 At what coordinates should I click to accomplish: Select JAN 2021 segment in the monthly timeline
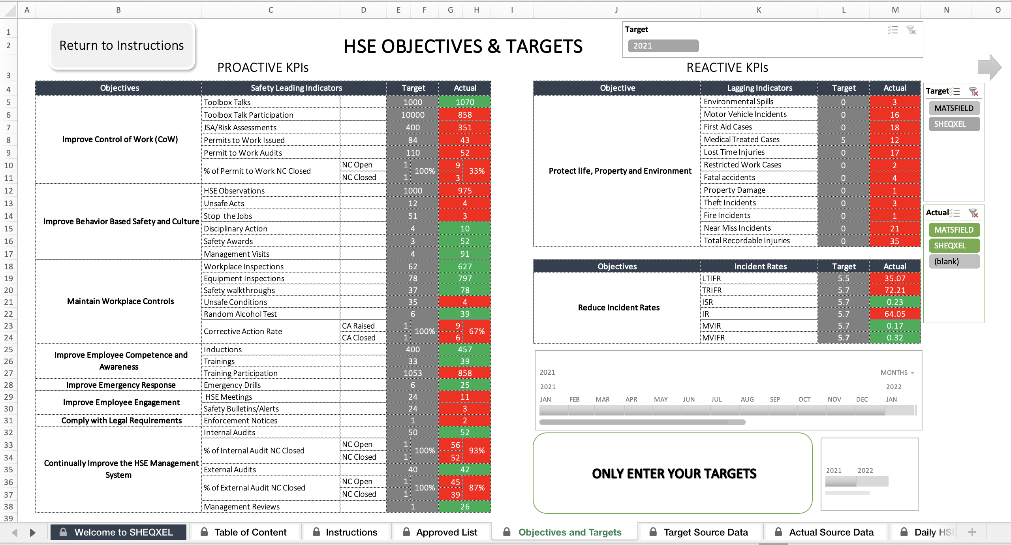554,411
